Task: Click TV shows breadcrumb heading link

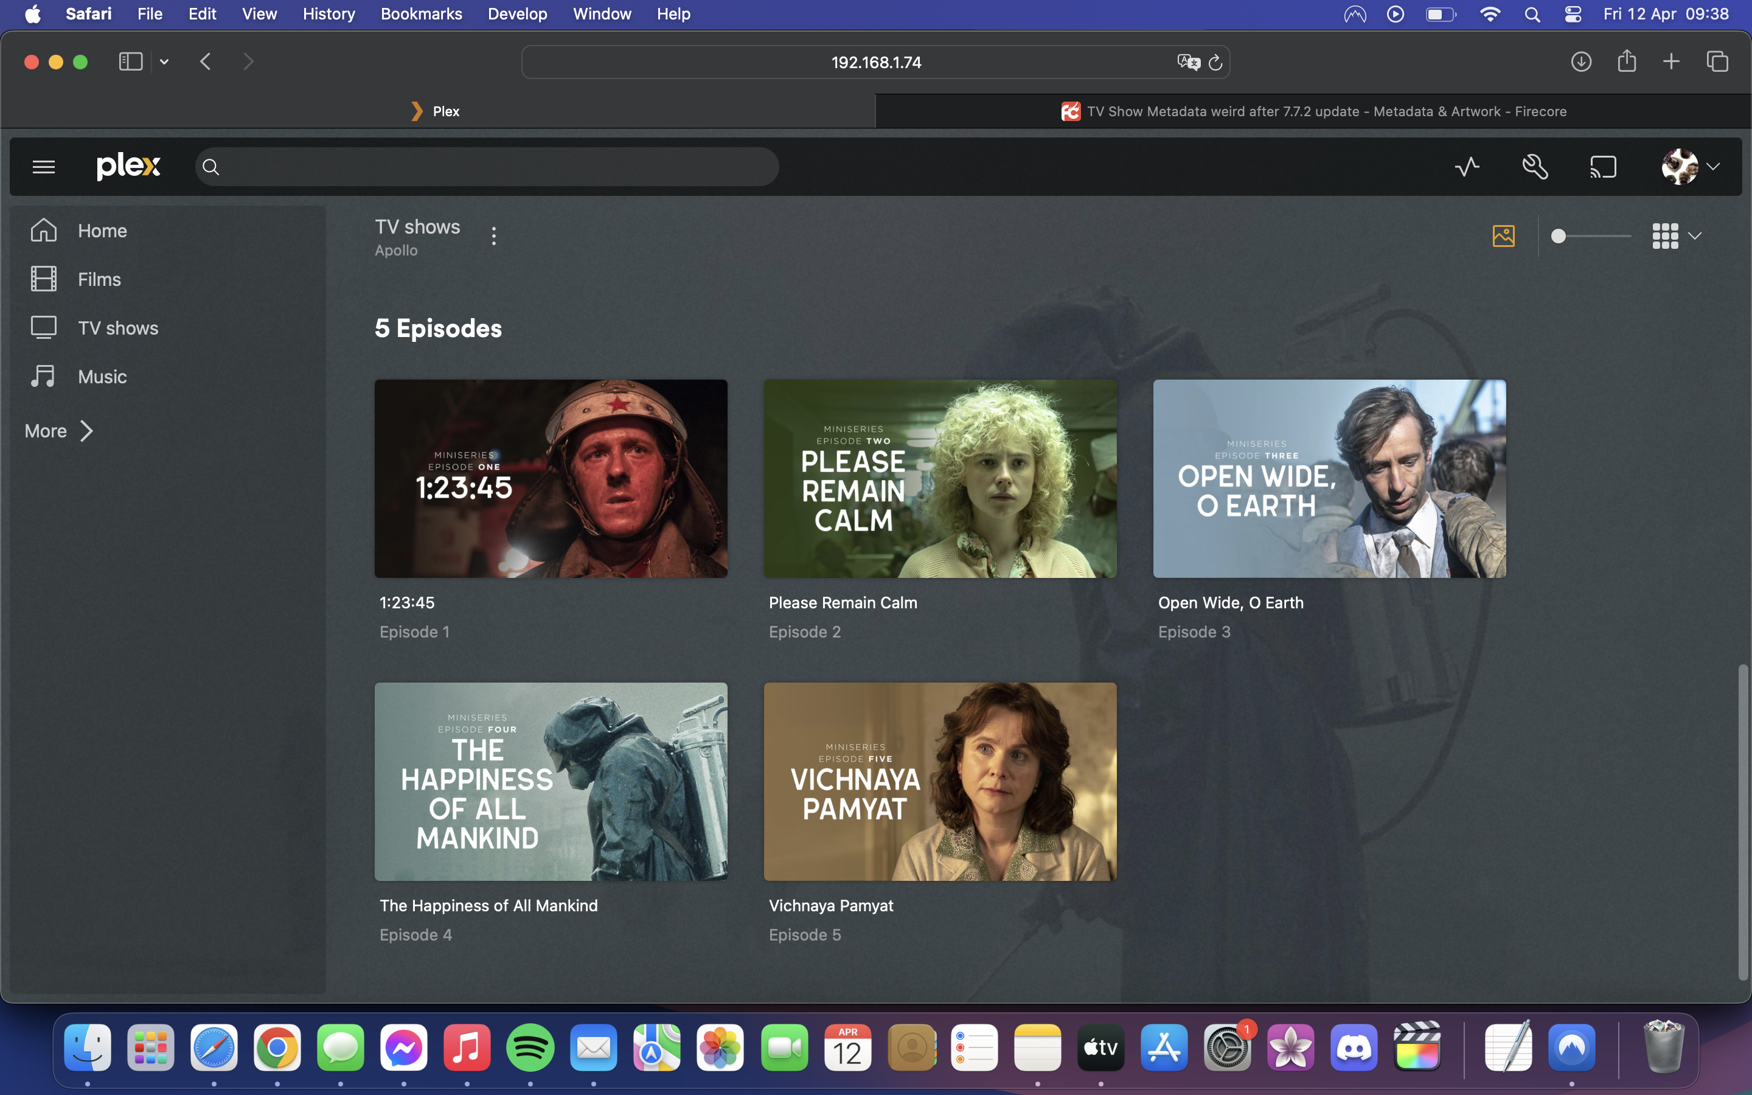Action: coord(417,227)
